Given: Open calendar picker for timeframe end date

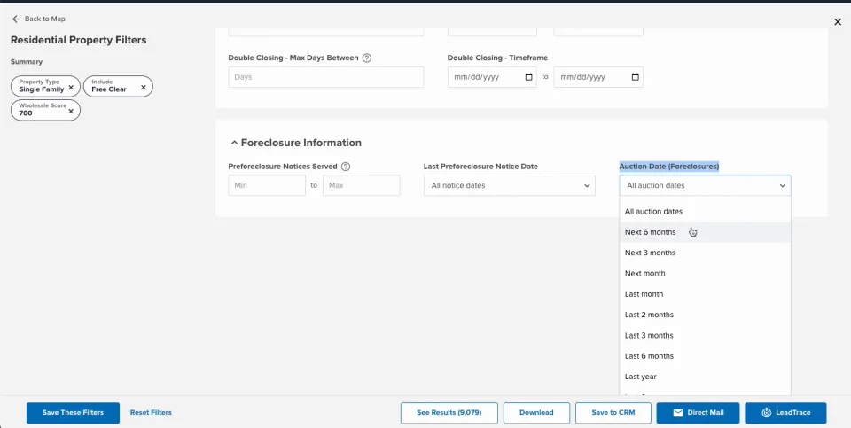Looking at the screenshot, I should click(x=636, y=77).
